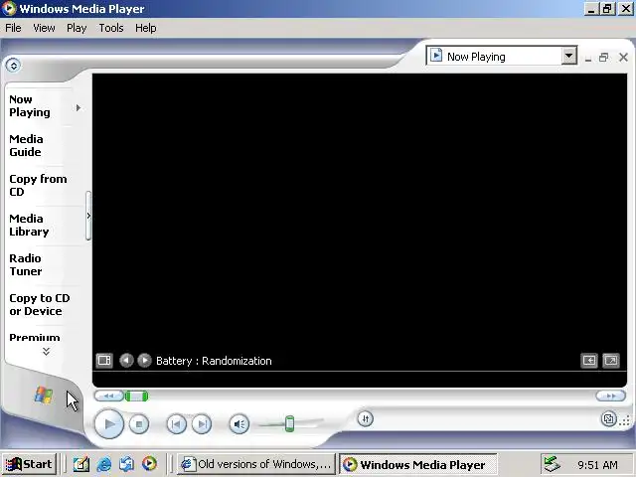636x477 pixels.
Task: Switch to skin mode icon
Action: pyautogui.click(x=608, y=419)
